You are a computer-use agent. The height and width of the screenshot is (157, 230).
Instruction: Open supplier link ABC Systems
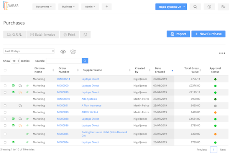click(89, 99)
